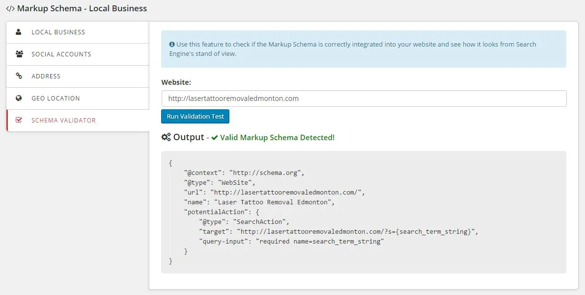Click the "potentialAction" line
The width and height of the screenshot is (585, 295).
pos(222,212)
